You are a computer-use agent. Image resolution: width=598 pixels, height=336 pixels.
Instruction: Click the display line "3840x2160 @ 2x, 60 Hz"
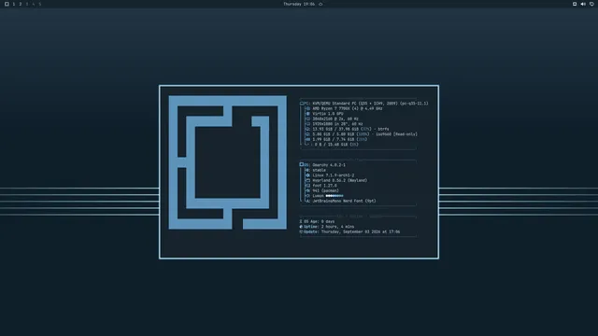coord(335,119)
